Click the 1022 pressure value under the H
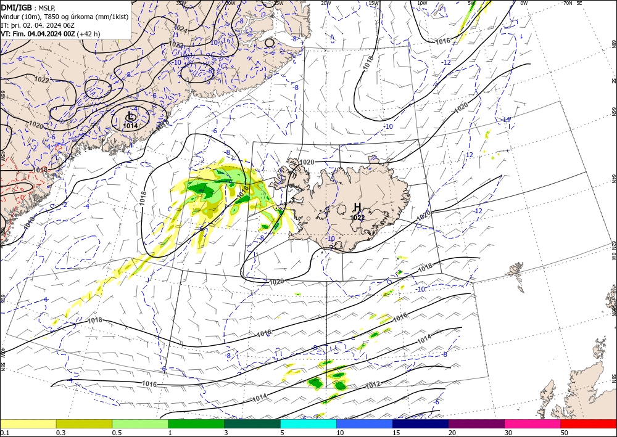The width and height of the screenshot is (617, 437). coord(357,218)
